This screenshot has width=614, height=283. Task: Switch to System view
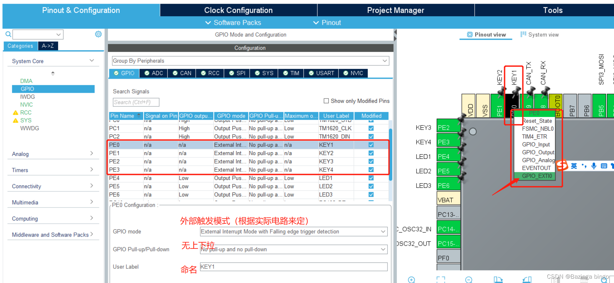540,34
